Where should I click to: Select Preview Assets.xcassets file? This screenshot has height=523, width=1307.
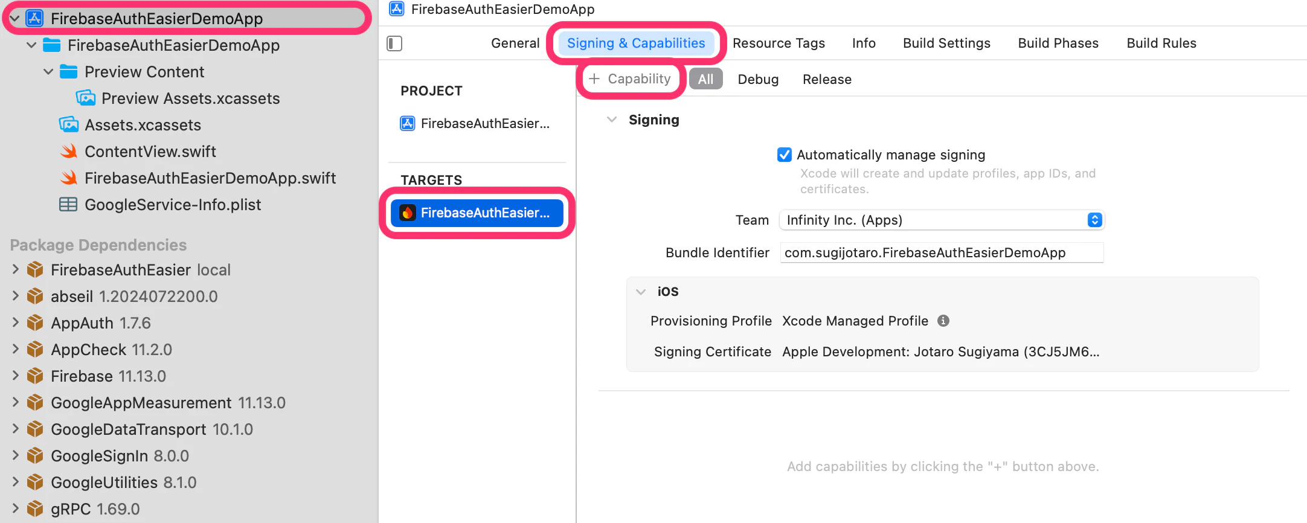coord(191,98)
